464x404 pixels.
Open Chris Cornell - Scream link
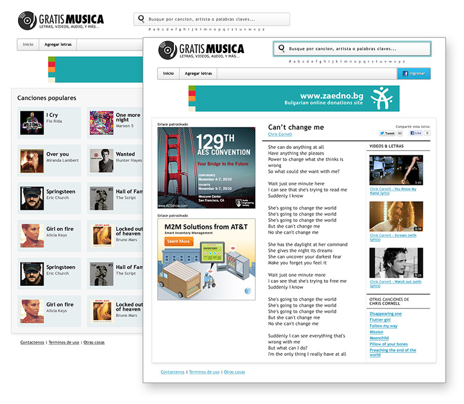pyautogui.click(x=393, y=237)
